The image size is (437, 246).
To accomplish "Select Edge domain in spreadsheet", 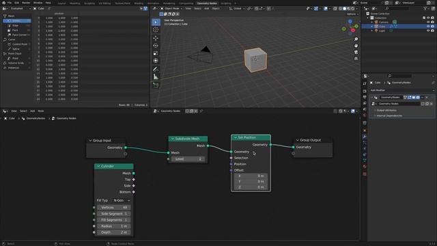I will click(x=15, y=25).
